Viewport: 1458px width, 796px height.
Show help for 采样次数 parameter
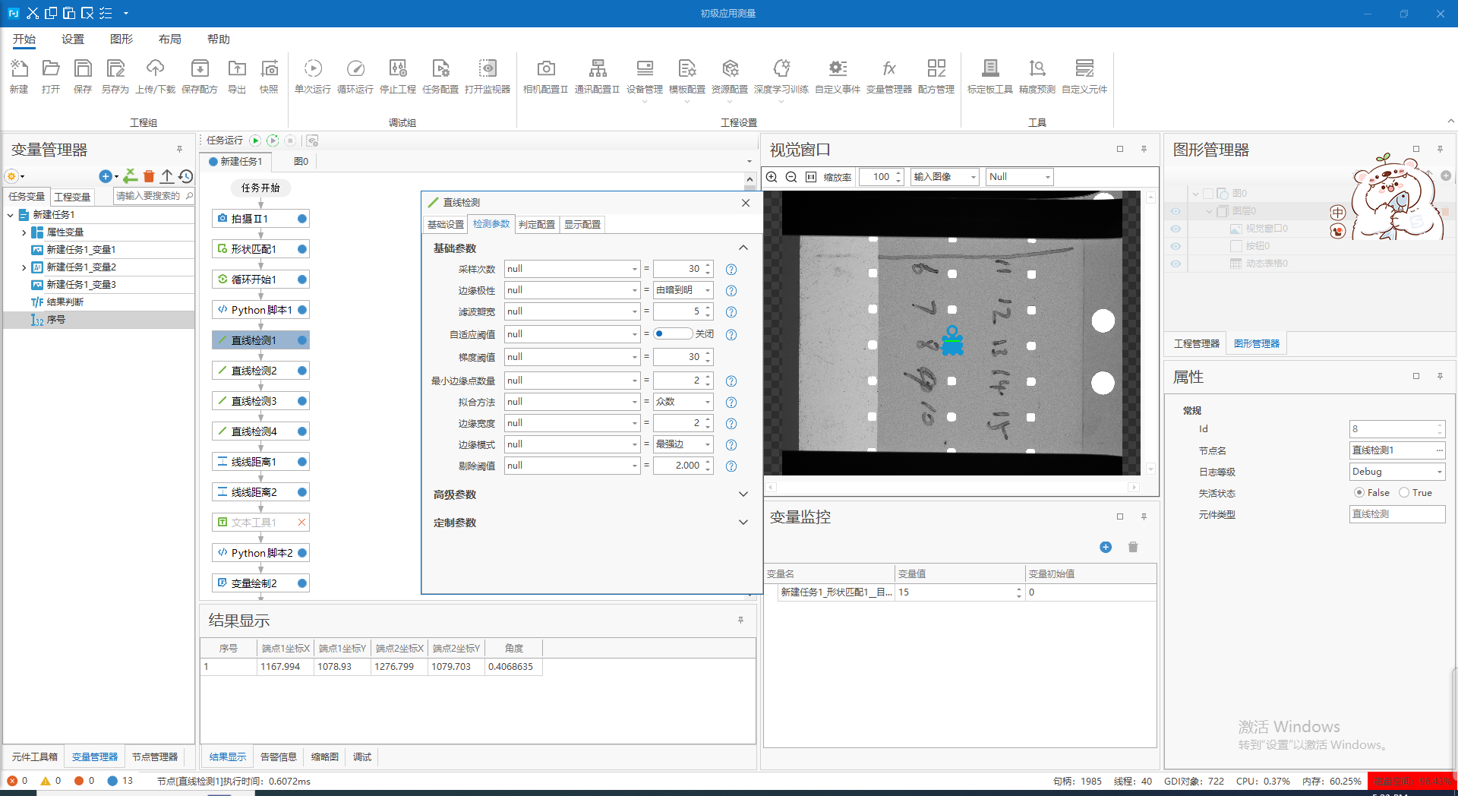tap(731, 270)
